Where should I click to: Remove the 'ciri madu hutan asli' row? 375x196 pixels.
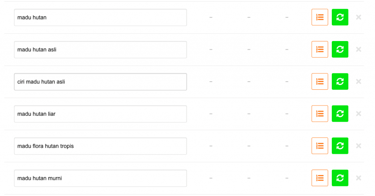(x=359, y=82)
